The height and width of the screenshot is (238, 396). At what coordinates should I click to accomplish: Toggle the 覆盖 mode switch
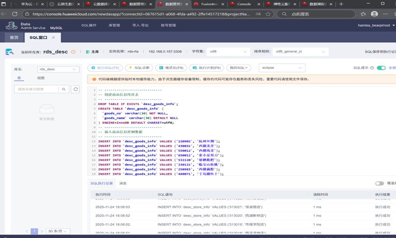(380, 183)
